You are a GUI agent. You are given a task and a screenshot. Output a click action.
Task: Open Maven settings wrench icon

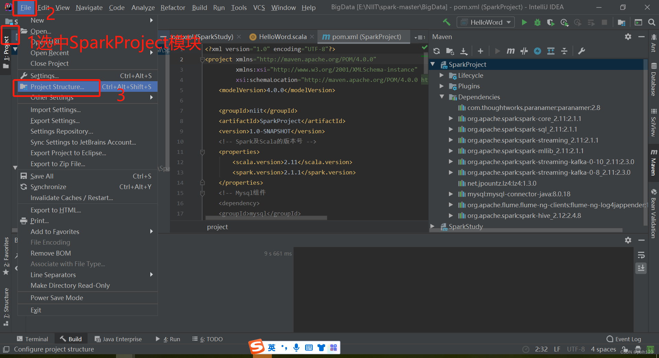coord(581,51)
